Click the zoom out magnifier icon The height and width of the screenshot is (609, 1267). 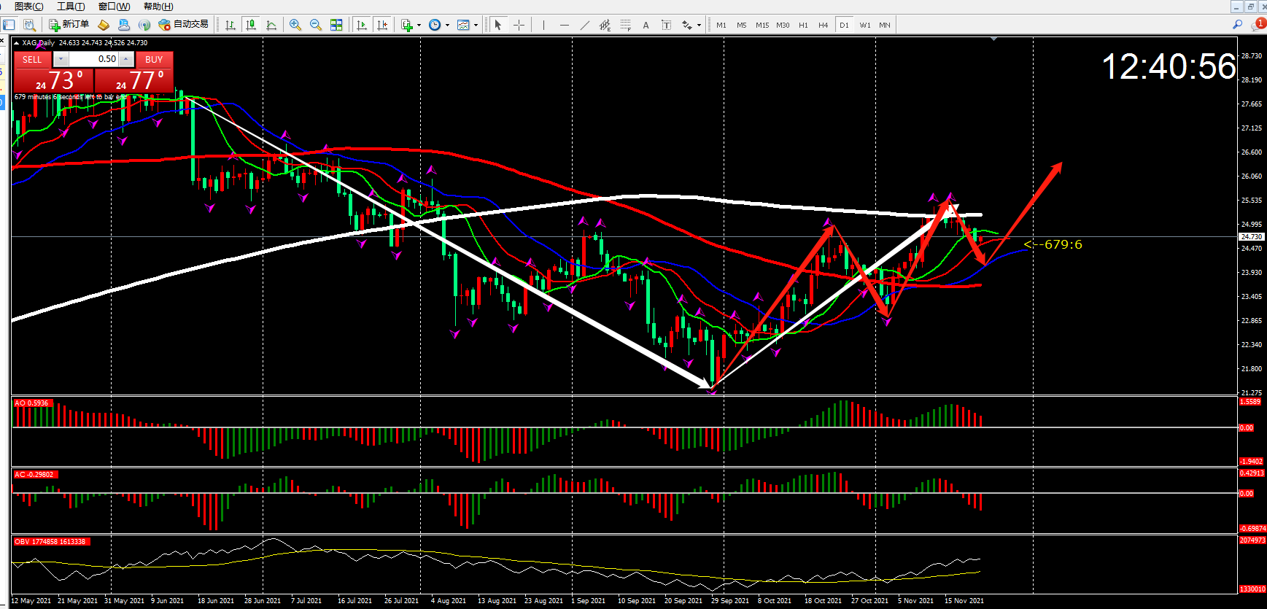point(315,25)
